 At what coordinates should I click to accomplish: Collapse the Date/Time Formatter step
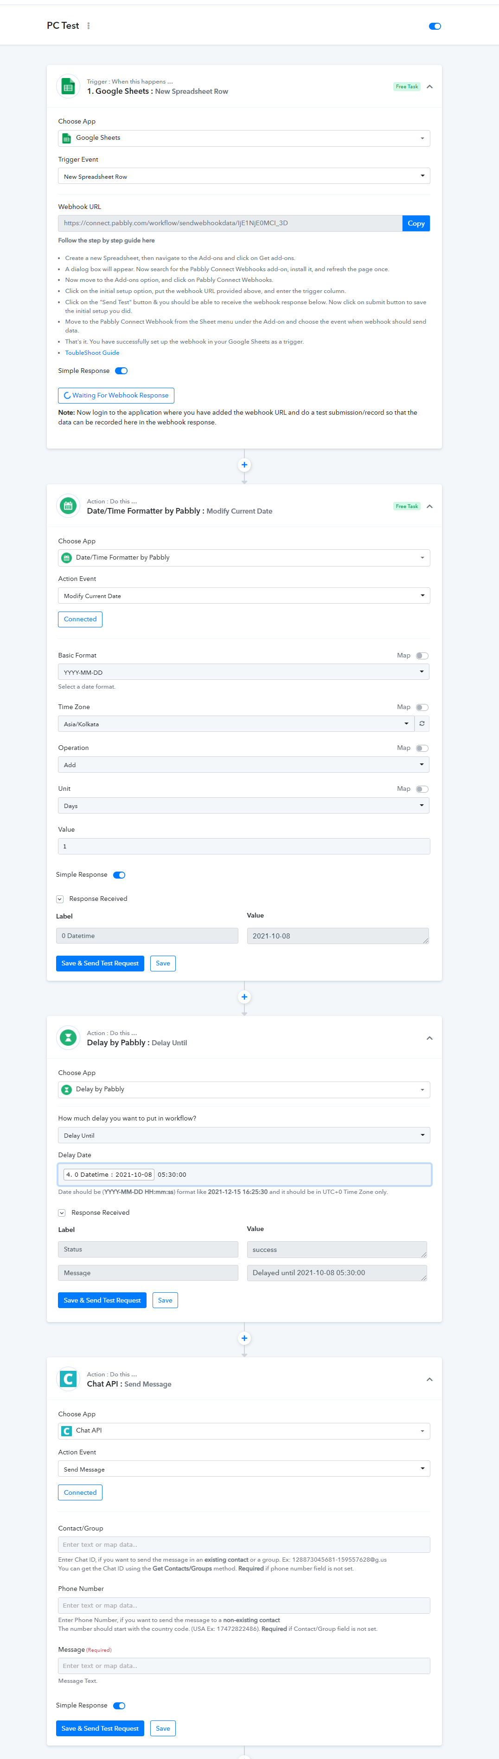click(429, 507)
